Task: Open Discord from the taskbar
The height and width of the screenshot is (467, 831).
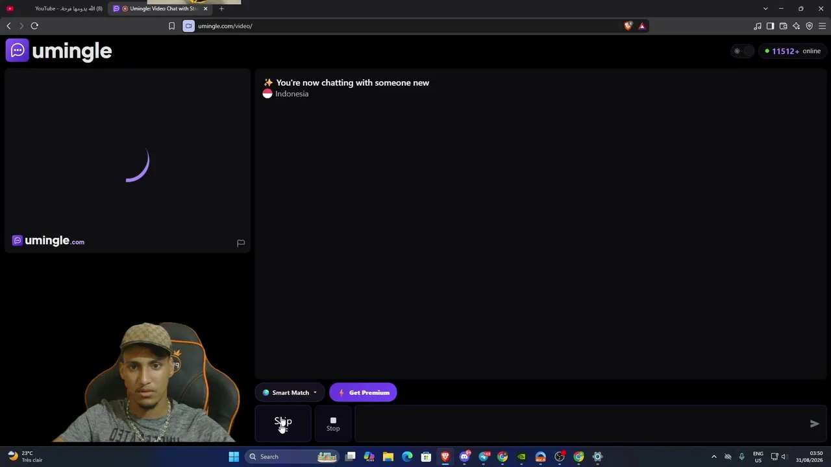Action: click(x=464, y=457)
